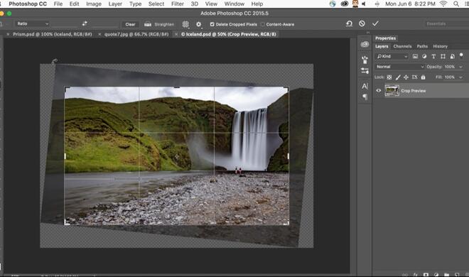Open Spotlight search in menu bar
This screenshot has height=277, width=469.
pyautogui.click(x=456, y=4)
